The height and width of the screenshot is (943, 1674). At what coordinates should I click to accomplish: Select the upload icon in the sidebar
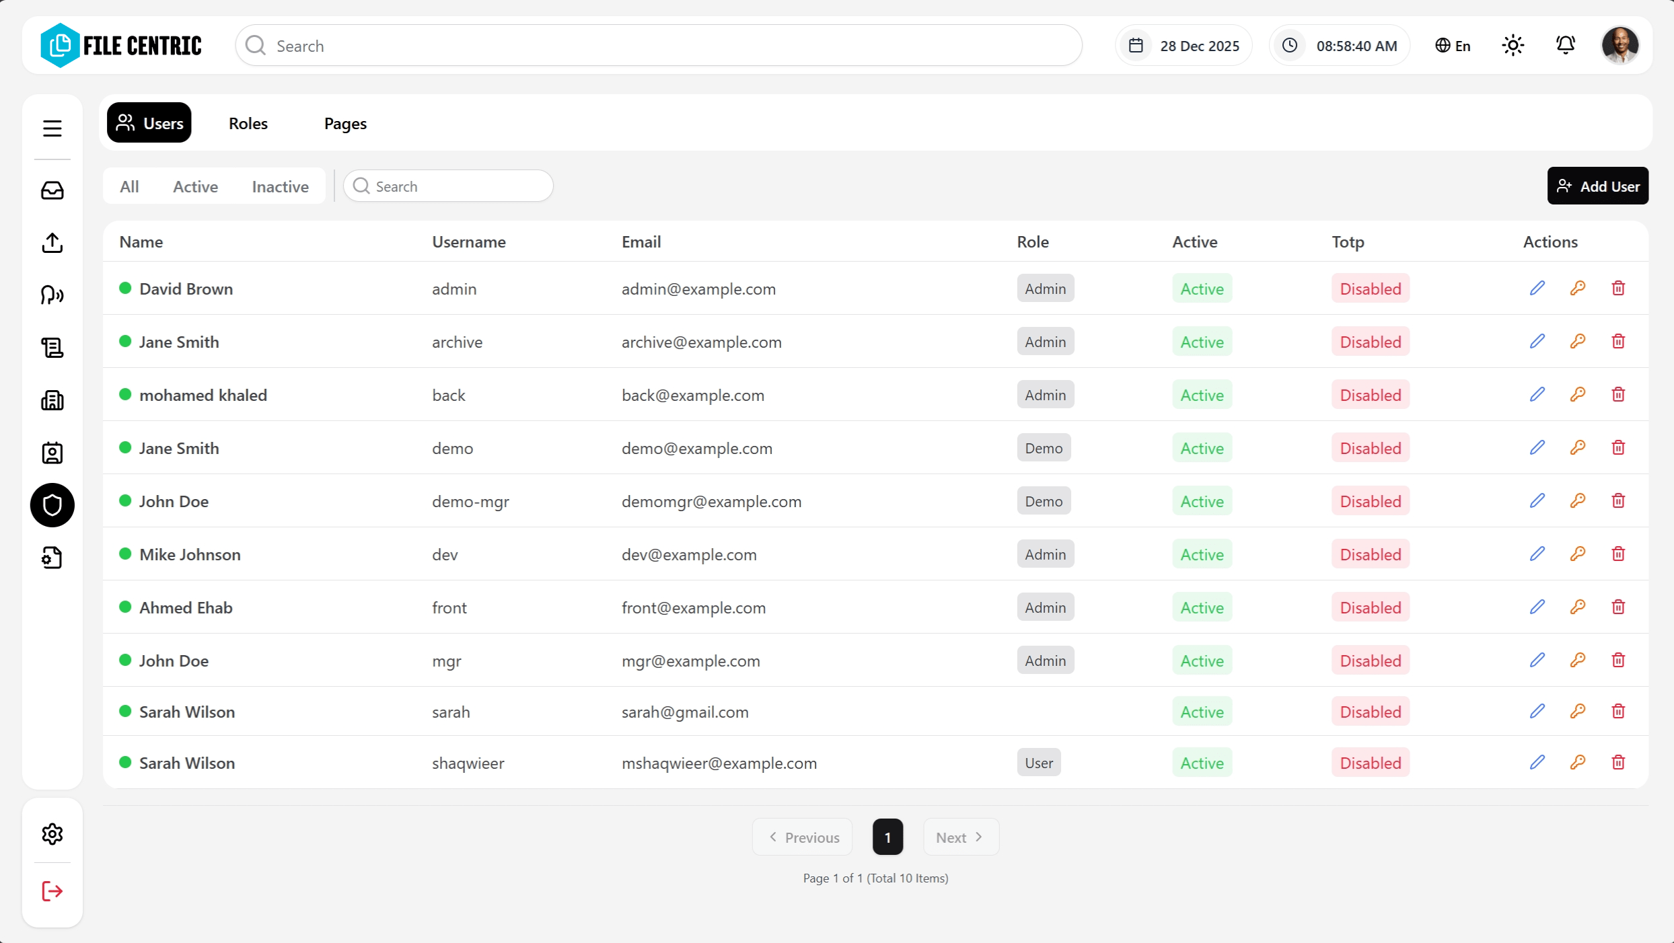pyautogui.click(x=52, y=243)
